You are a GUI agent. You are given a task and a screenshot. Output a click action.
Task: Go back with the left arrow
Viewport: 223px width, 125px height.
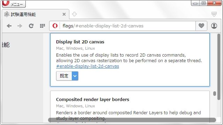click(x=9, y=26)
